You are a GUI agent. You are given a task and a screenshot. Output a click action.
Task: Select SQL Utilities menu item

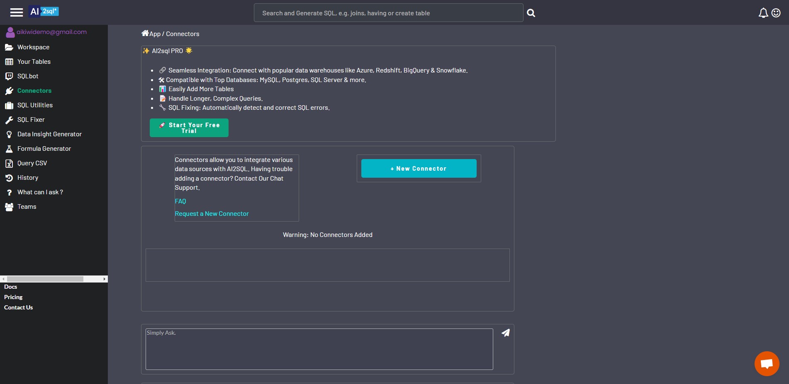click(35, 105)
